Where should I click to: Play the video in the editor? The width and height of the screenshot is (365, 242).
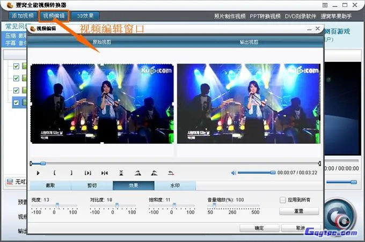click(38, 173)
